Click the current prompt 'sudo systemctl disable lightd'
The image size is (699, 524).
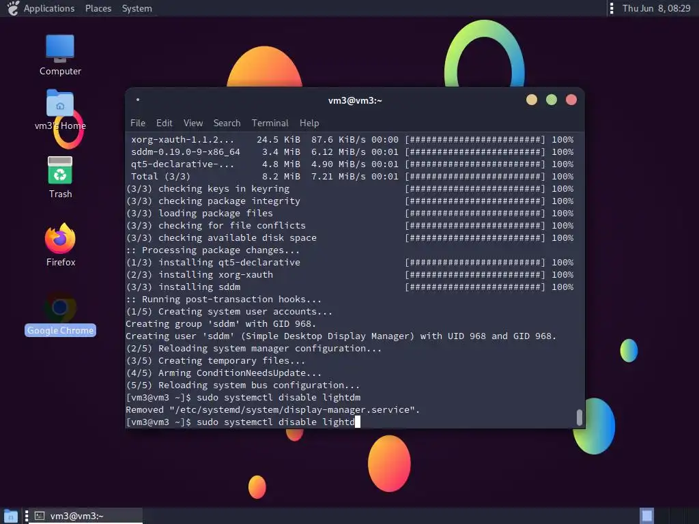pyautogui.click(x=243, y=422)
